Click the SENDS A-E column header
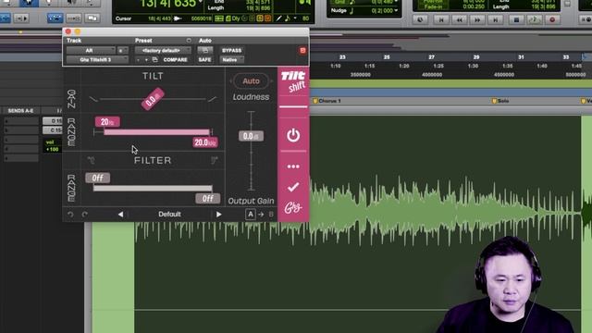Screen dimensions: 592x333 pos(20,111)
